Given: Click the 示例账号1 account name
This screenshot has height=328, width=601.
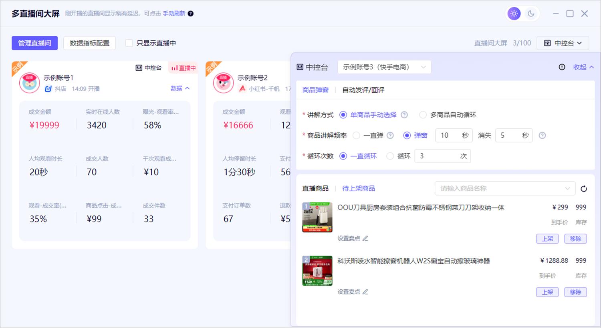Looking at the screenshot, I should tap(58, 78).
